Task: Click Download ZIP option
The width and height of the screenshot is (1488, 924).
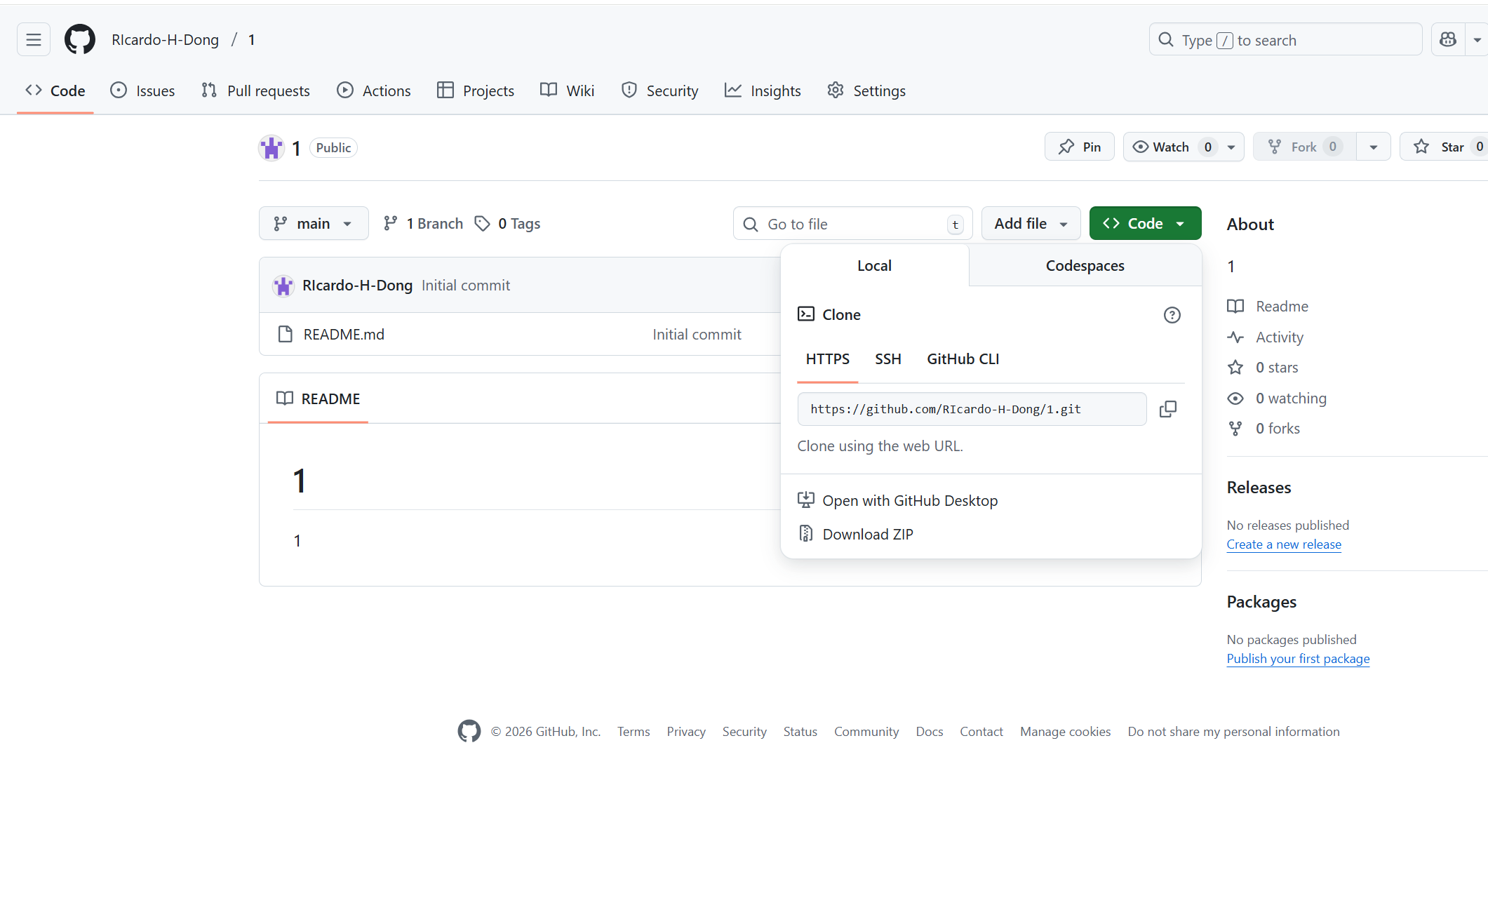Action: (x=867, y=535)
